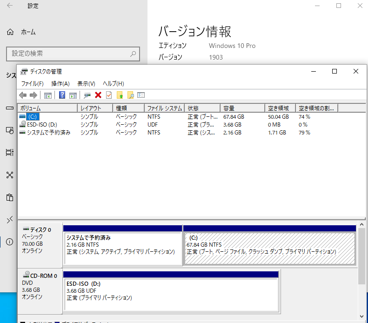Minimize the ディスクの管理 window
This screenshot has width=368, height=323.
coord(314,71)
